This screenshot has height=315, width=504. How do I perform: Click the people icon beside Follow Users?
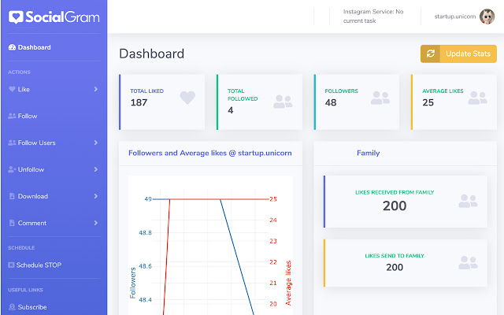pyautogui.click(x=12, y=143)
